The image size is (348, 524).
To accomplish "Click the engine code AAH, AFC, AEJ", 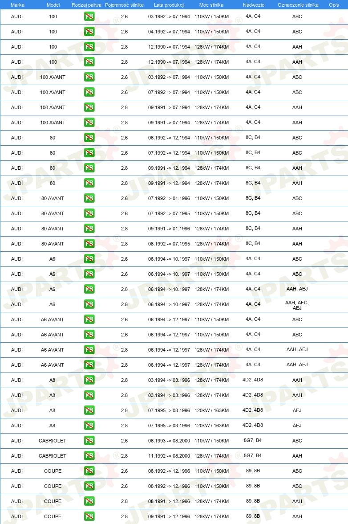I will tap(297, 305).
